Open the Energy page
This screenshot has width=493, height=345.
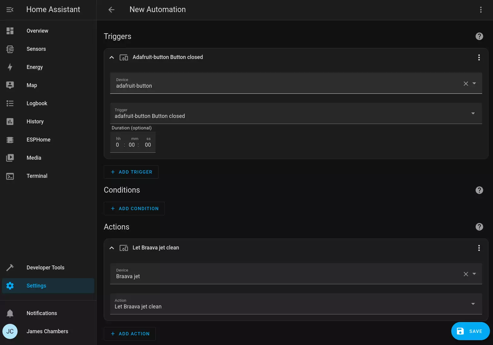coord(48,67)
